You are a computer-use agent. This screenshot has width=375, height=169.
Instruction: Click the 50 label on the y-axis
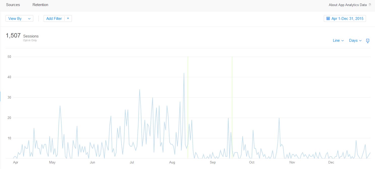(x=9, y=57)
